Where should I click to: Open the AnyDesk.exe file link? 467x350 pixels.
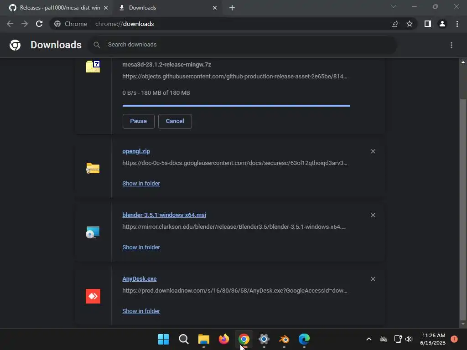140,278
